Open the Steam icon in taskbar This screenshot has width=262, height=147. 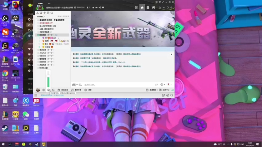(x=37, y=144)
